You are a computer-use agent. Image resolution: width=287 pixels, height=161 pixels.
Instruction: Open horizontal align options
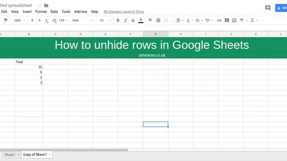point(178,21)
